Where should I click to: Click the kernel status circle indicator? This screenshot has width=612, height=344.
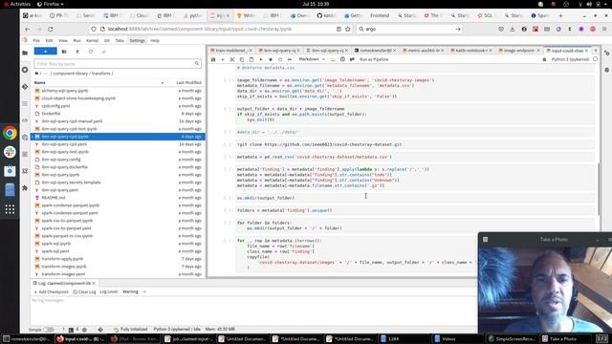[595, 59]
